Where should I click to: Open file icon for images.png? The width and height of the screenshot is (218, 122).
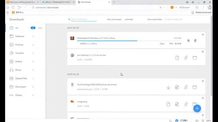coord(168,104)
